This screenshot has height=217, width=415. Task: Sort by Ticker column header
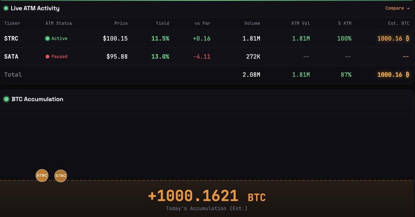point(12,23)
